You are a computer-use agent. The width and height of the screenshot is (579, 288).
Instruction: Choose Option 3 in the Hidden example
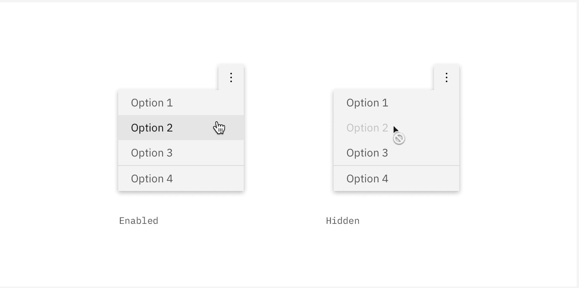[x=367, y=153]
